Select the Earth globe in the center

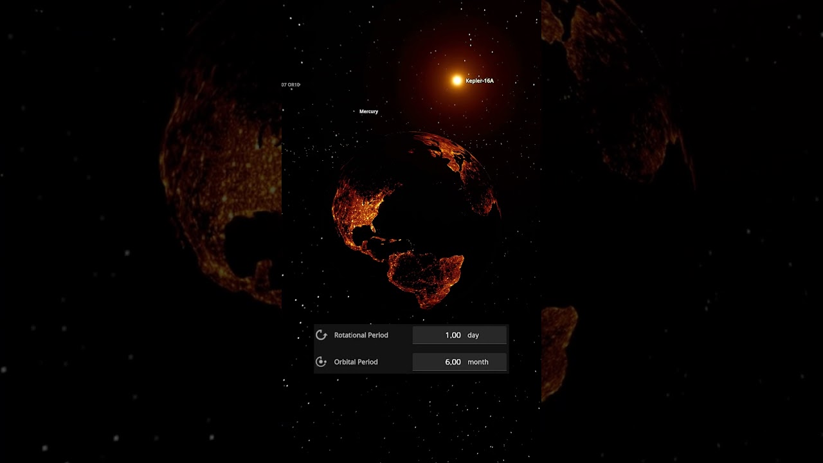pyautogui.click(x=416, y=220)
